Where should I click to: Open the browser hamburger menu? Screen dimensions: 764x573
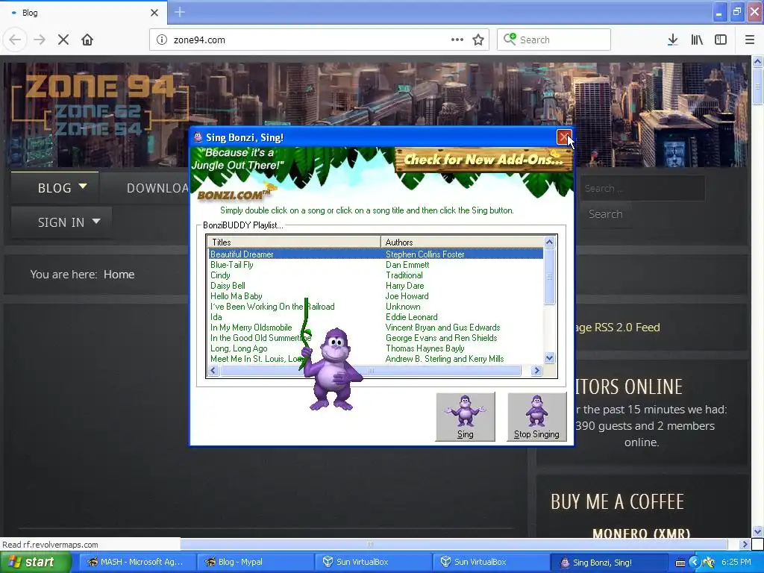[750, 40]
